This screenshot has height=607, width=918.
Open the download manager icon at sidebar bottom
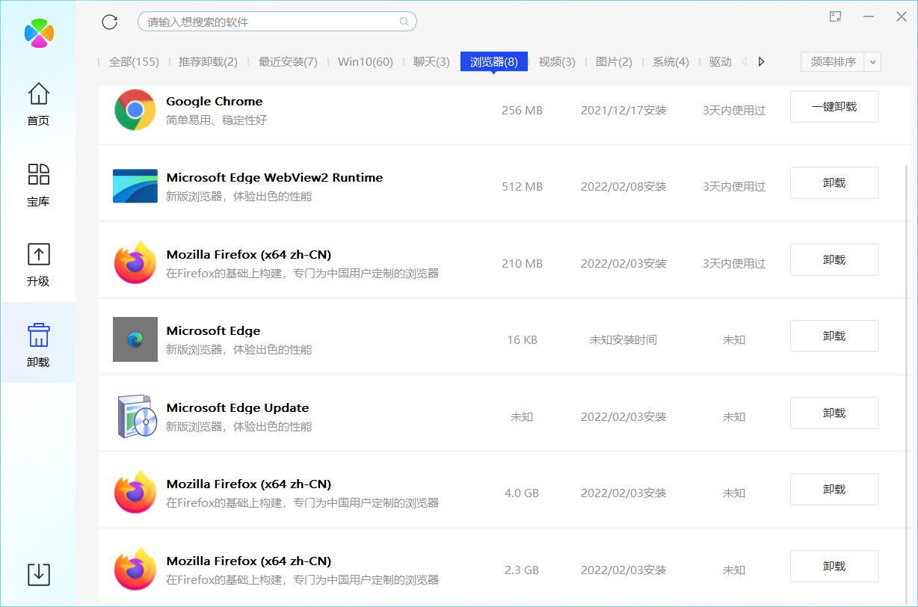[x=39, y=574]
